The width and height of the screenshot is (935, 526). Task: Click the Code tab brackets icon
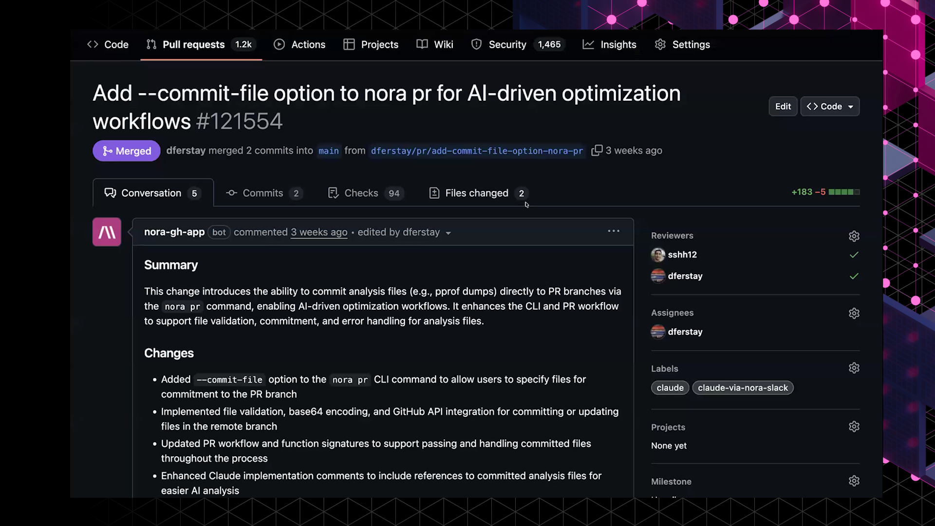tap(93, 44)
